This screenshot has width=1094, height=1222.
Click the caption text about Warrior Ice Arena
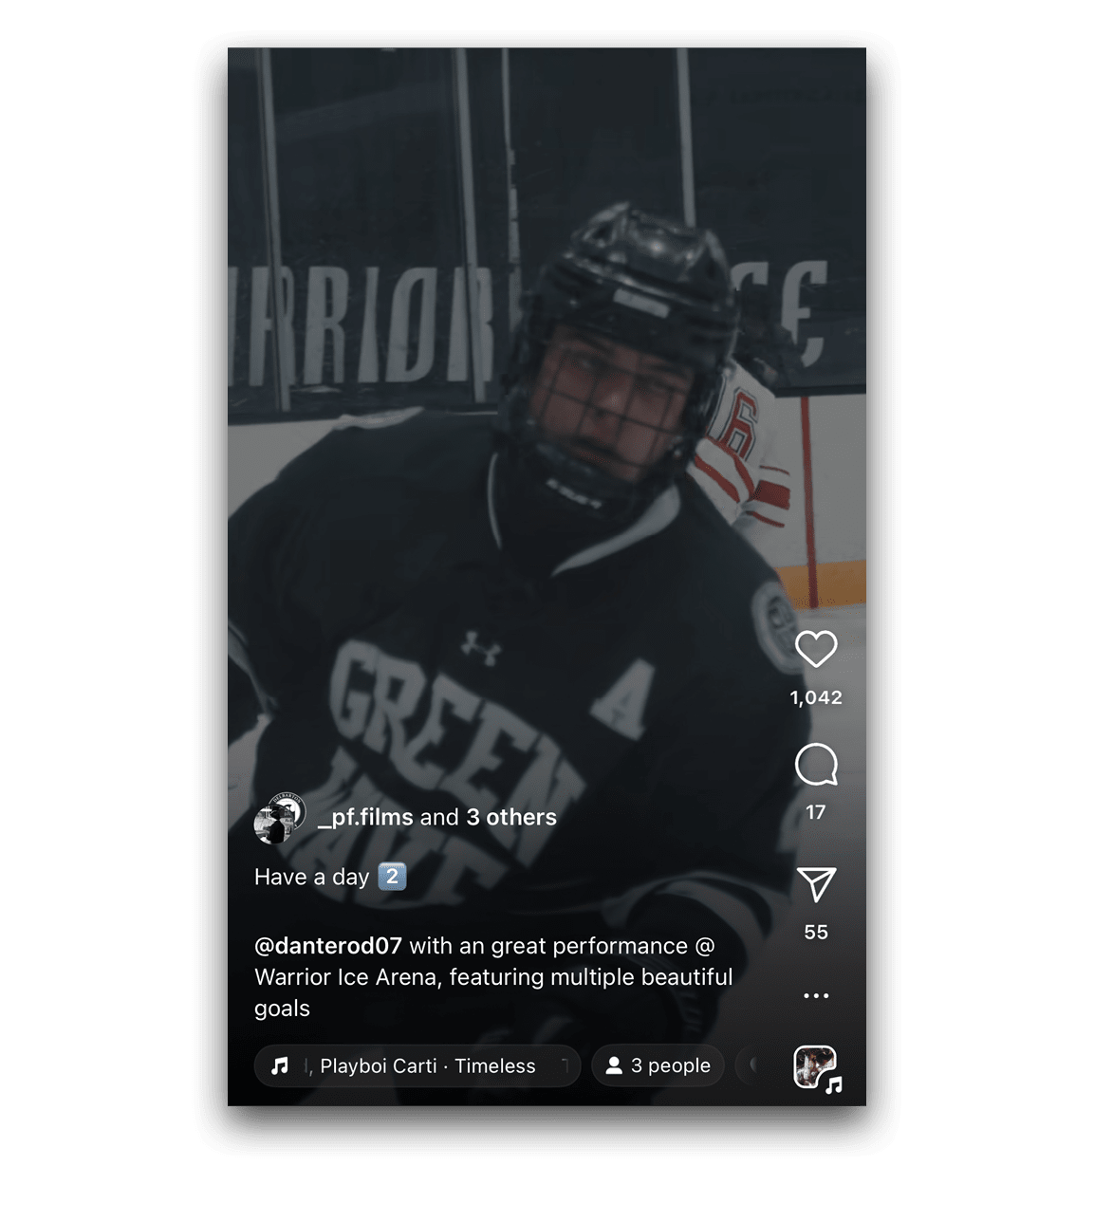click(493, 977)
